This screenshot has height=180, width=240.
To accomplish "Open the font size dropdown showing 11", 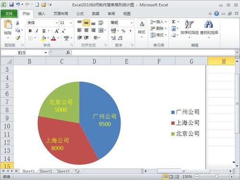I will point(71,23).
